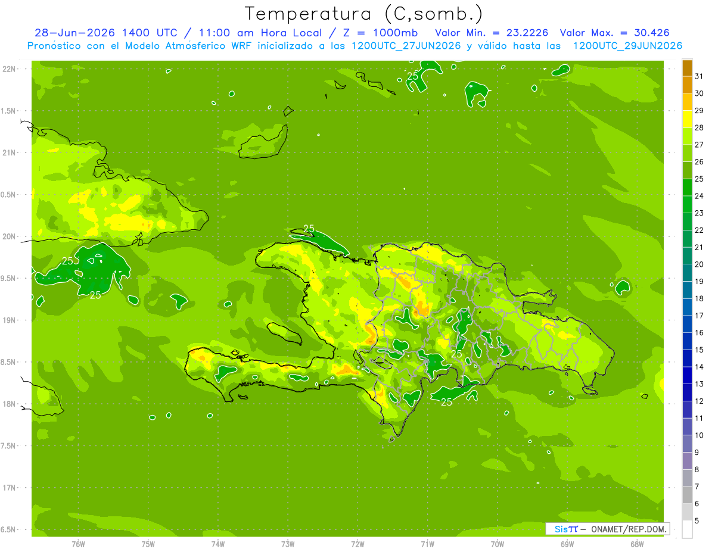
Task: Click the '25' contour label near 22N at top
Action: click(412, 76)
